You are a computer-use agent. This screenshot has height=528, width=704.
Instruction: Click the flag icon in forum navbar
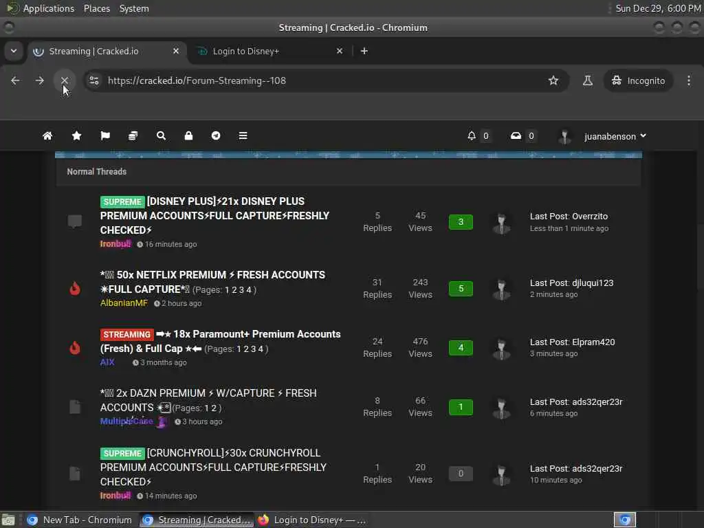[x=105, y=135]
